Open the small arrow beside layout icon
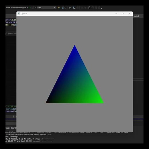This screenshot has width=149, height=149. [66, 8]
